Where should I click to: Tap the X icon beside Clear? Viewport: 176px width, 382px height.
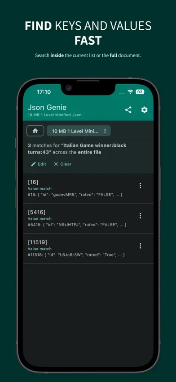tap(56, 164)
